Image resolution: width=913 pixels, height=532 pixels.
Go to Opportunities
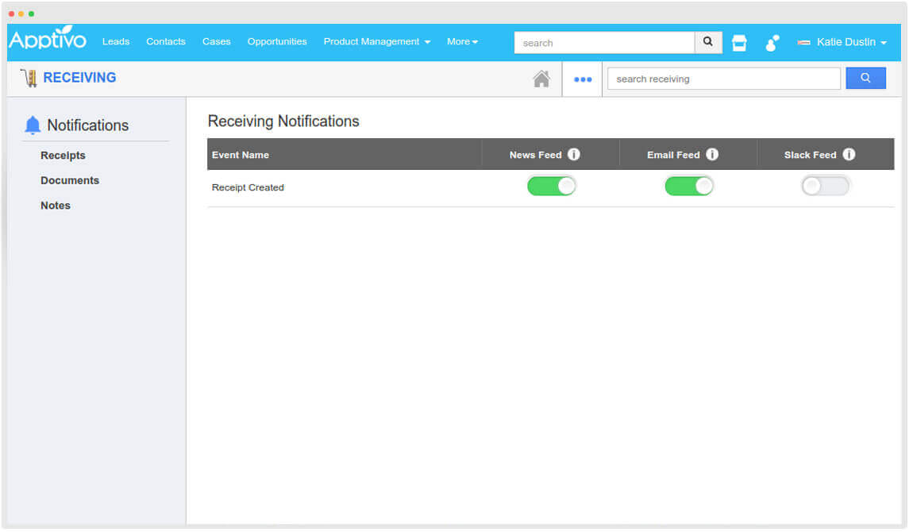point(276,41)
